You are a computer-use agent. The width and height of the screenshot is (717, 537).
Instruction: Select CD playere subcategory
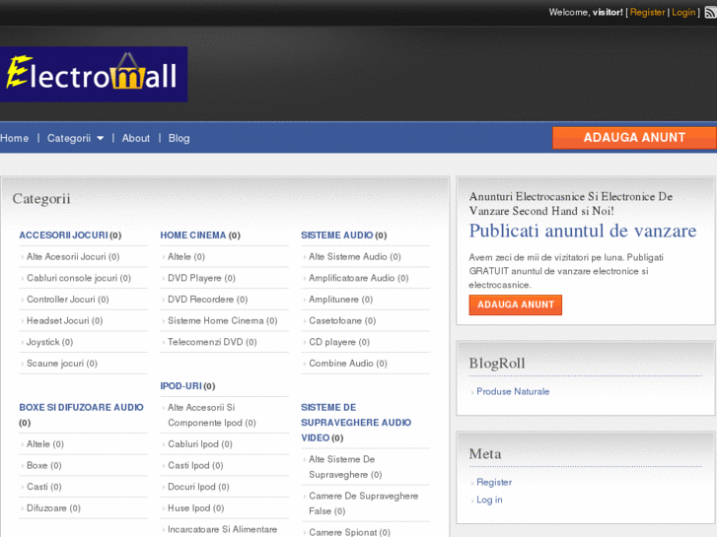(332, 342)
